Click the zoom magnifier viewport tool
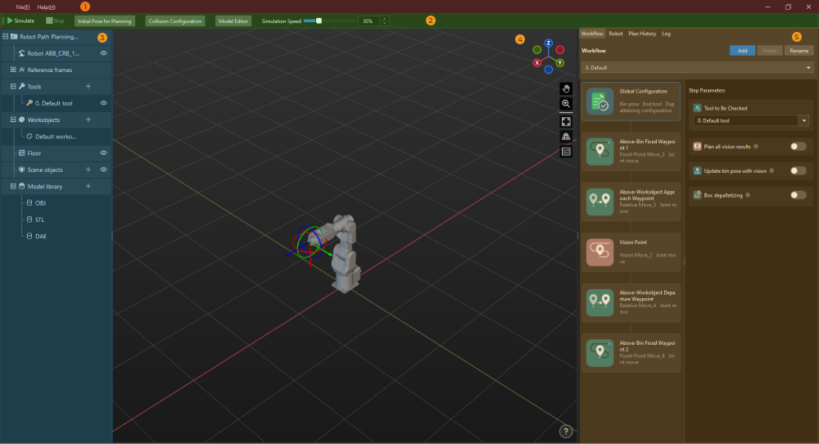819x444 pixels. pos(566,104)
